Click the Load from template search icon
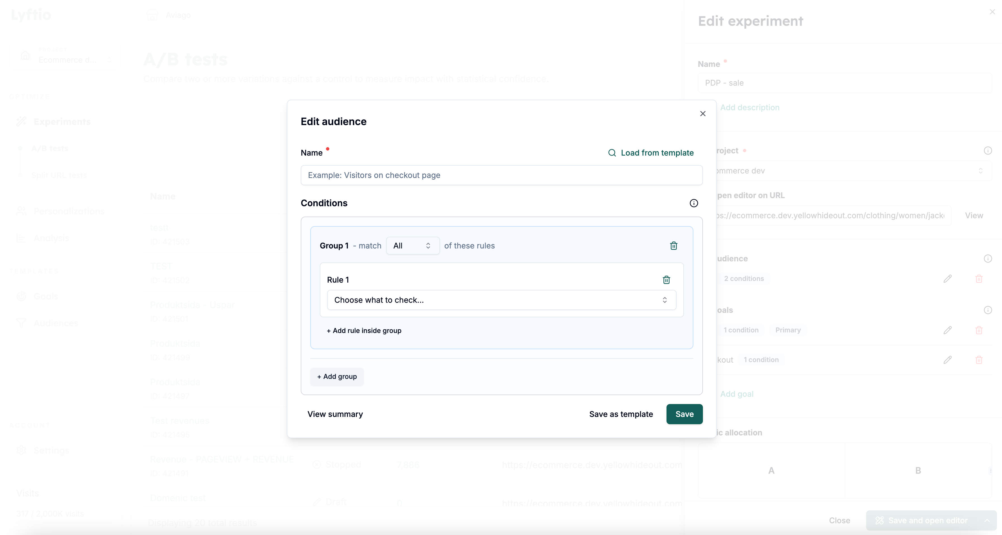This screenshot has width=1002, height=535. pyautogui.click(x=612, y=153)
